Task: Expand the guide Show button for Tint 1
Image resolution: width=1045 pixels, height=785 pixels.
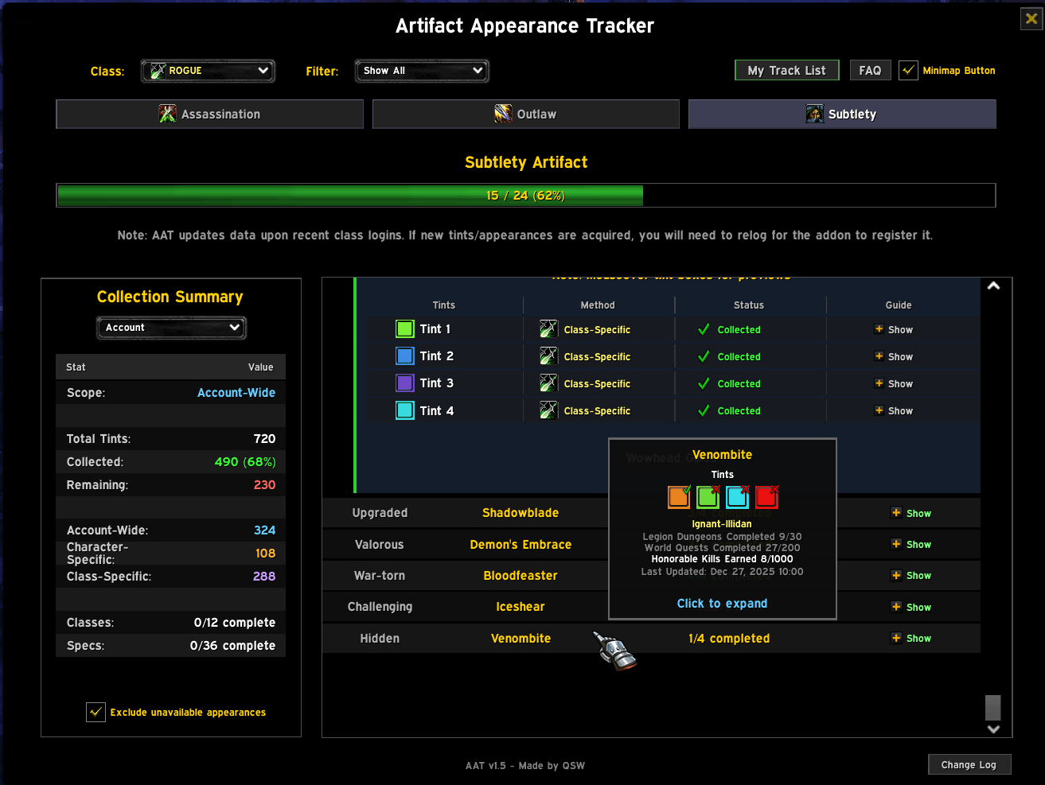Action: pyautogui.click(x=894, y=329)
